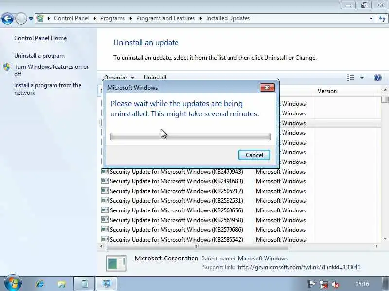This screenshot has height=291, width=389.
Task: Open the go.microsoft.com support link
Action: (299, 267)
